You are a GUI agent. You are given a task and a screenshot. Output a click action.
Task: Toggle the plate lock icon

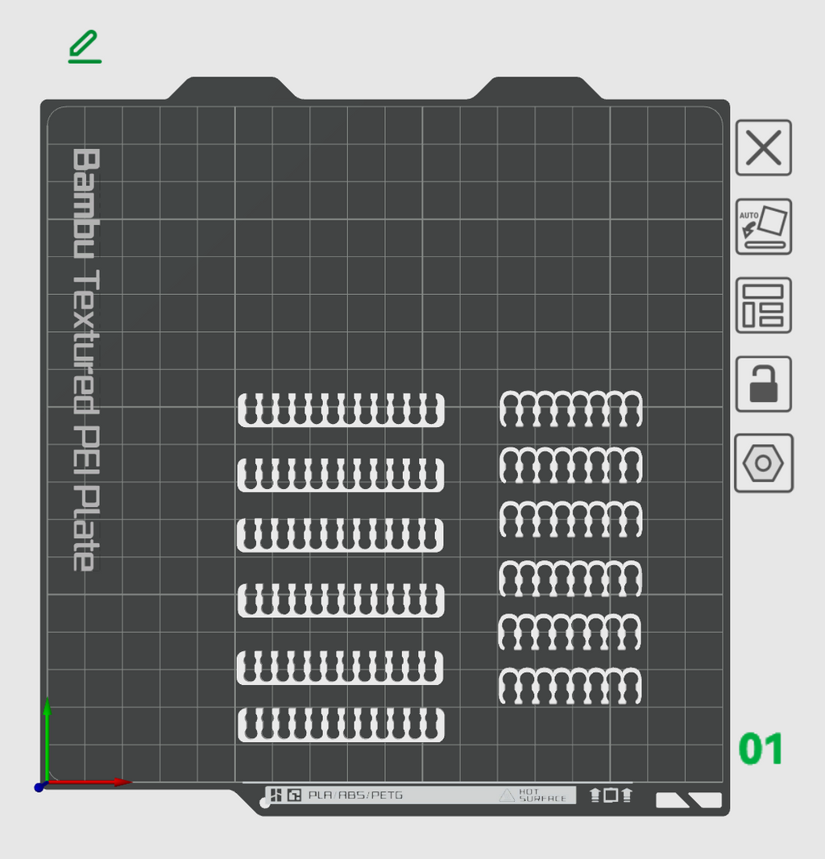pos(763,384)
